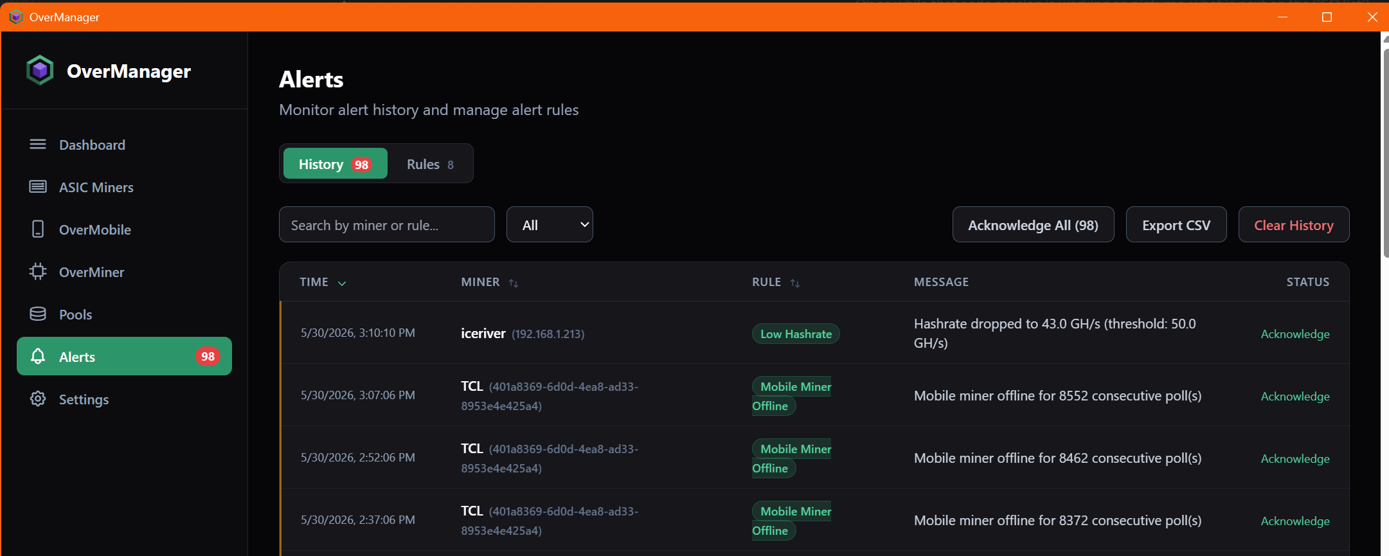Click the iceriver miner name
1389x556 pixels.
[x=483, y=333]
